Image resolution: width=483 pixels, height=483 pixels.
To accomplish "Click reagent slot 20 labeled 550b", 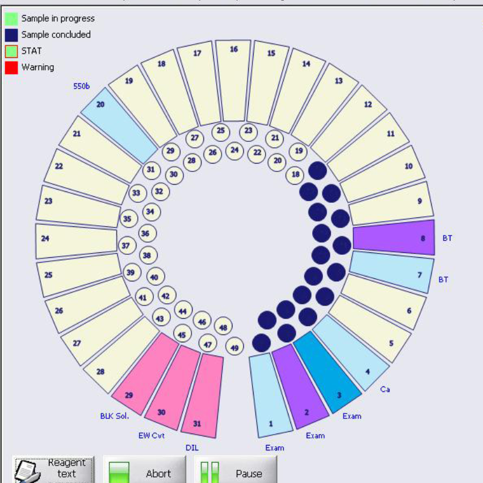I will (x=119, y=129).
